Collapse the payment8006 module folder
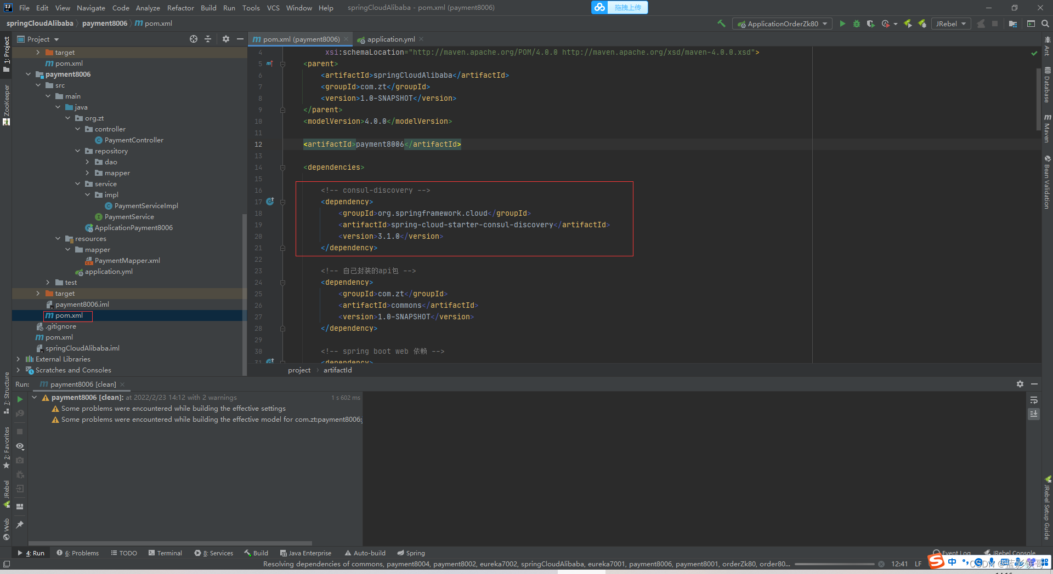 click(28, 74)
